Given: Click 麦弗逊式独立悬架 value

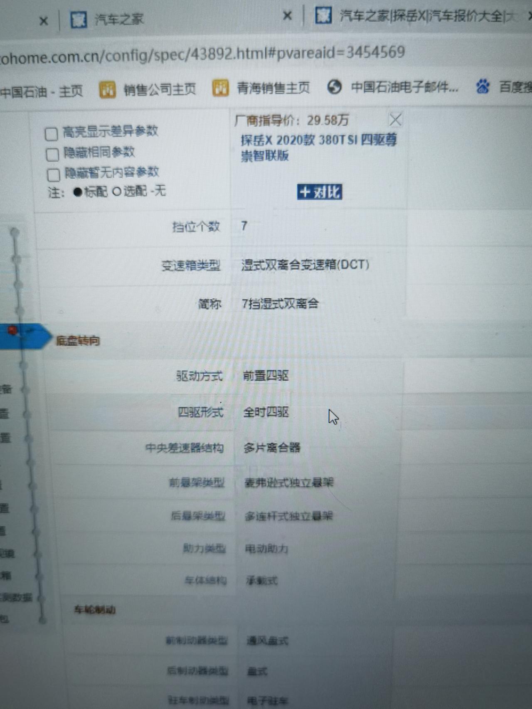Looking at the screenshot, I should [289, 482].
